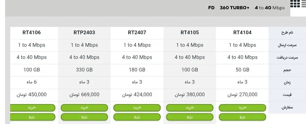Click خرید button for plan RT4106
The height and width of the screenshot is (124, 306).
pyautogui.click(x=33, y=108)
